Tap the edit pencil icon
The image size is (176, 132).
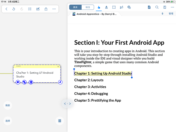tap(38, 9)
